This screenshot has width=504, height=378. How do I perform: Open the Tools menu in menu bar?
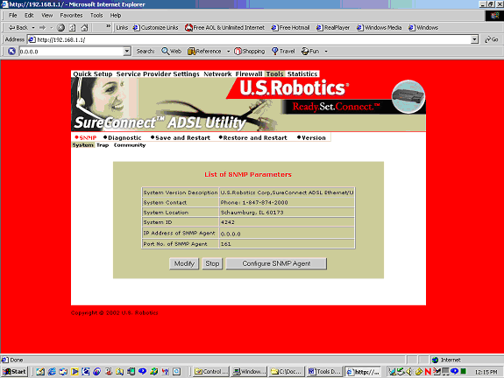(x=96, y=16)
